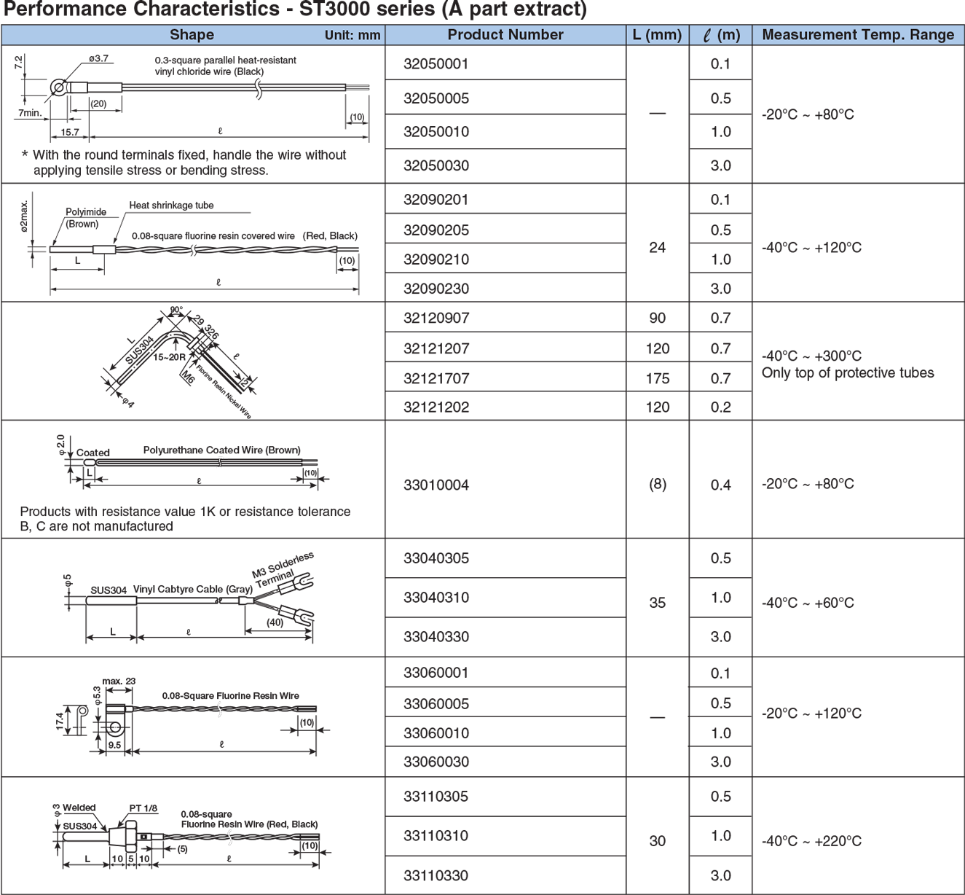Viewport: 965px width, 895px height.
Task: Click product number 33110305
Action: pos(436,797)
